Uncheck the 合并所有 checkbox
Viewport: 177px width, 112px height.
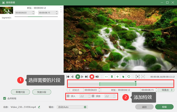pyautogui.click(x=5, y=98)
